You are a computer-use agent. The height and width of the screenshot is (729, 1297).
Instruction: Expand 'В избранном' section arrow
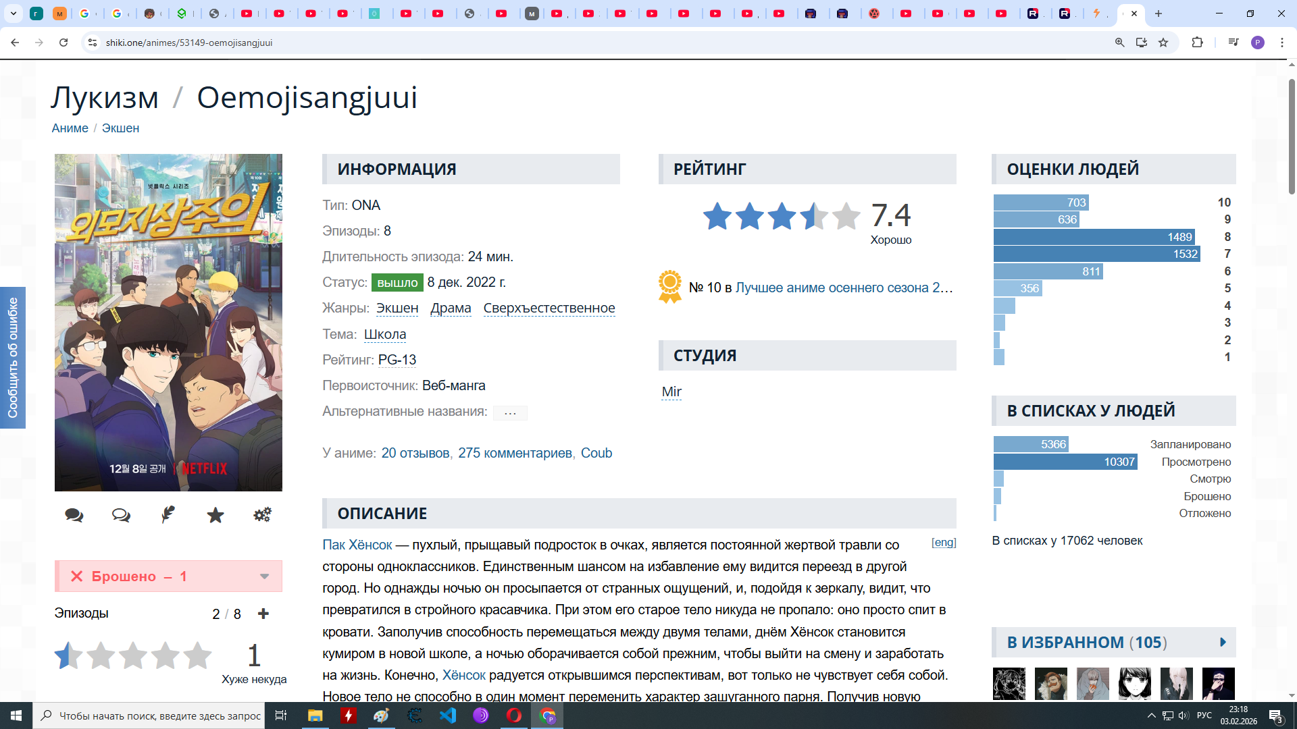(1223, 643)
